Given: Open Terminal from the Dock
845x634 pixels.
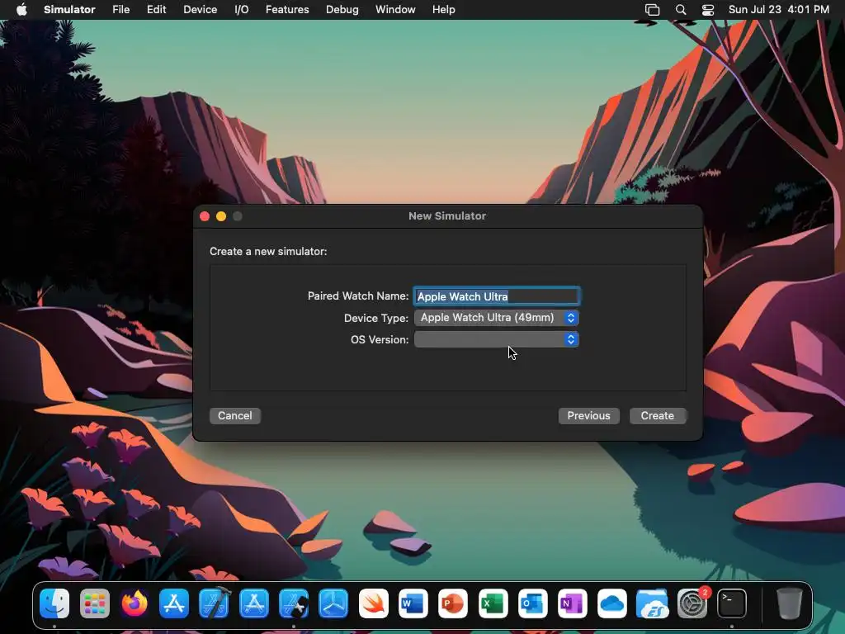Looking at the screenshot, I should pyautogui.click(x=732, y=603).
